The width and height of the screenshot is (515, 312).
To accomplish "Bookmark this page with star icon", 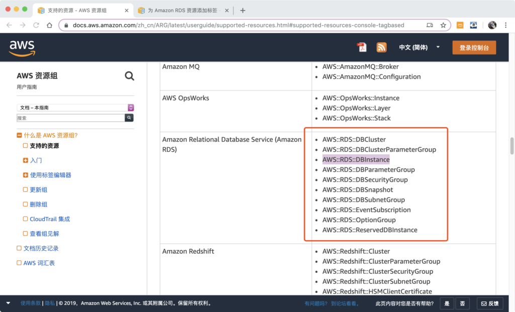I will pos(443,25).
